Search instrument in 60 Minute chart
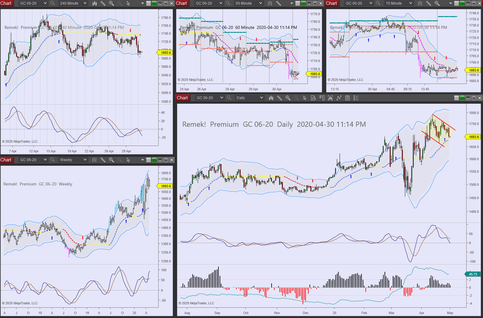The image size is (483, 318). (228, 3)
